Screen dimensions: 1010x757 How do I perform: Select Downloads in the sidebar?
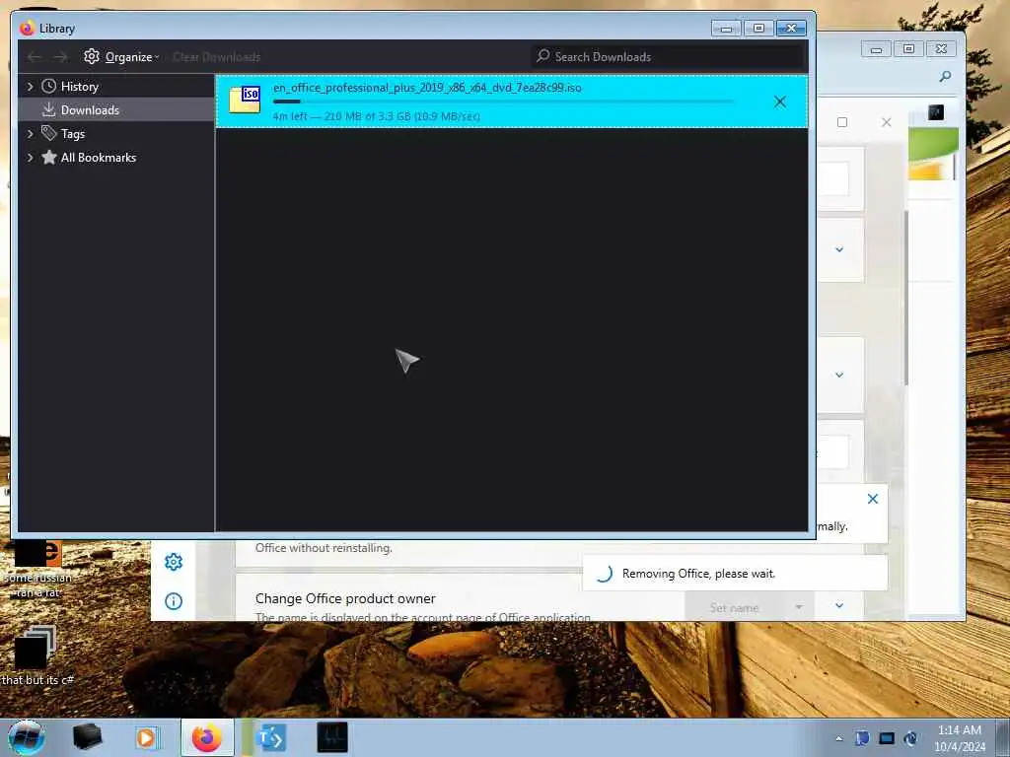tap(116, 110)
